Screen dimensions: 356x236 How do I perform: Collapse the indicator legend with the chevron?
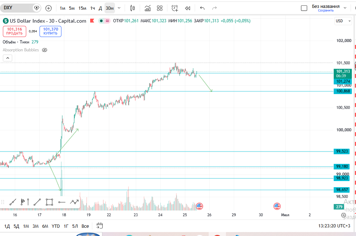coord(8,58)
